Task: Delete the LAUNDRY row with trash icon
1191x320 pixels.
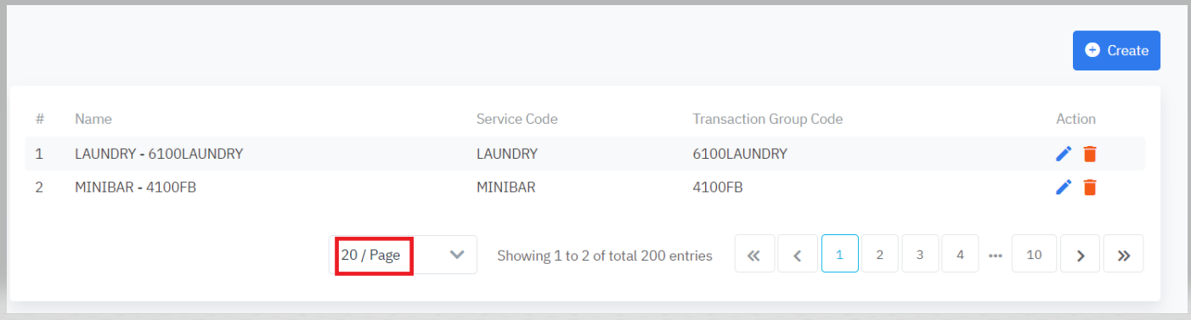Action: coord(1090,154)
